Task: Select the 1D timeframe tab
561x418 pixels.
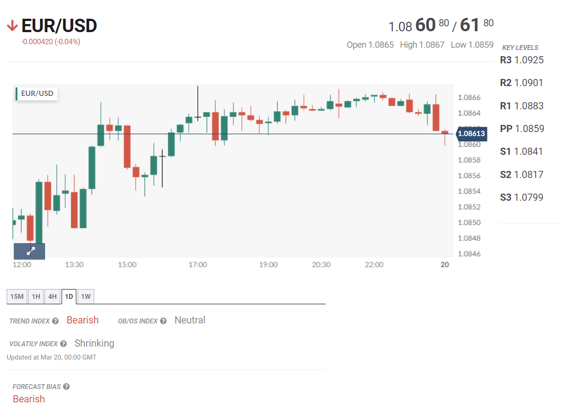Action: (69, 297)
